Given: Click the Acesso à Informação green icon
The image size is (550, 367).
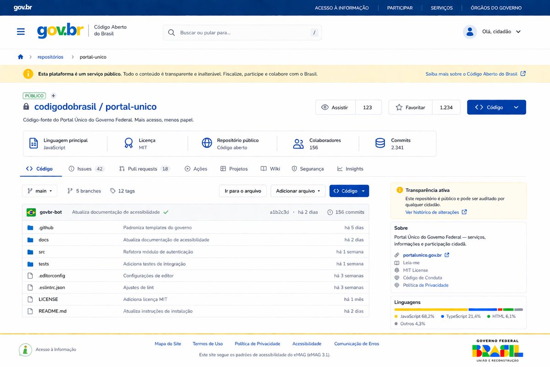Looking at the screenshot, I should (25, 350).
